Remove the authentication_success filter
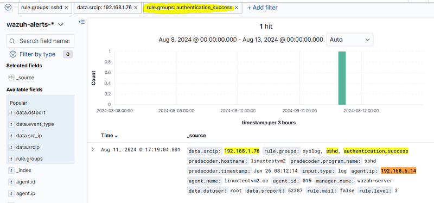The image size is (434, 203). tap(237, 8)
